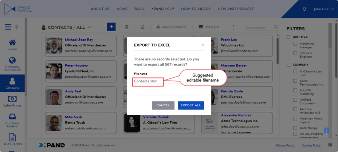
Task: Click the notification bell icon
Action: [305, 9]
